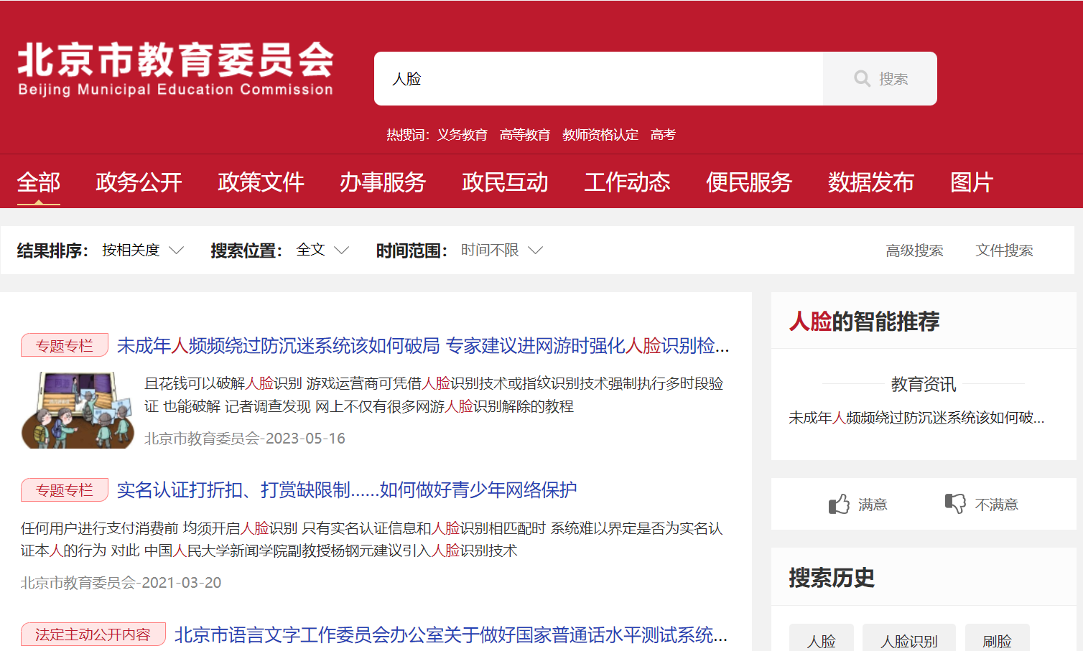Open the 文件搜索 link

[1004, 250]
